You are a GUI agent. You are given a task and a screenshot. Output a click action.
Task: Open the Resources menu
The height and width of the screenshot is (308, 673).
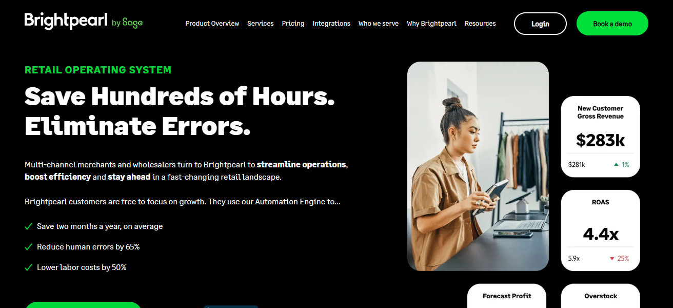coord(480,24)
